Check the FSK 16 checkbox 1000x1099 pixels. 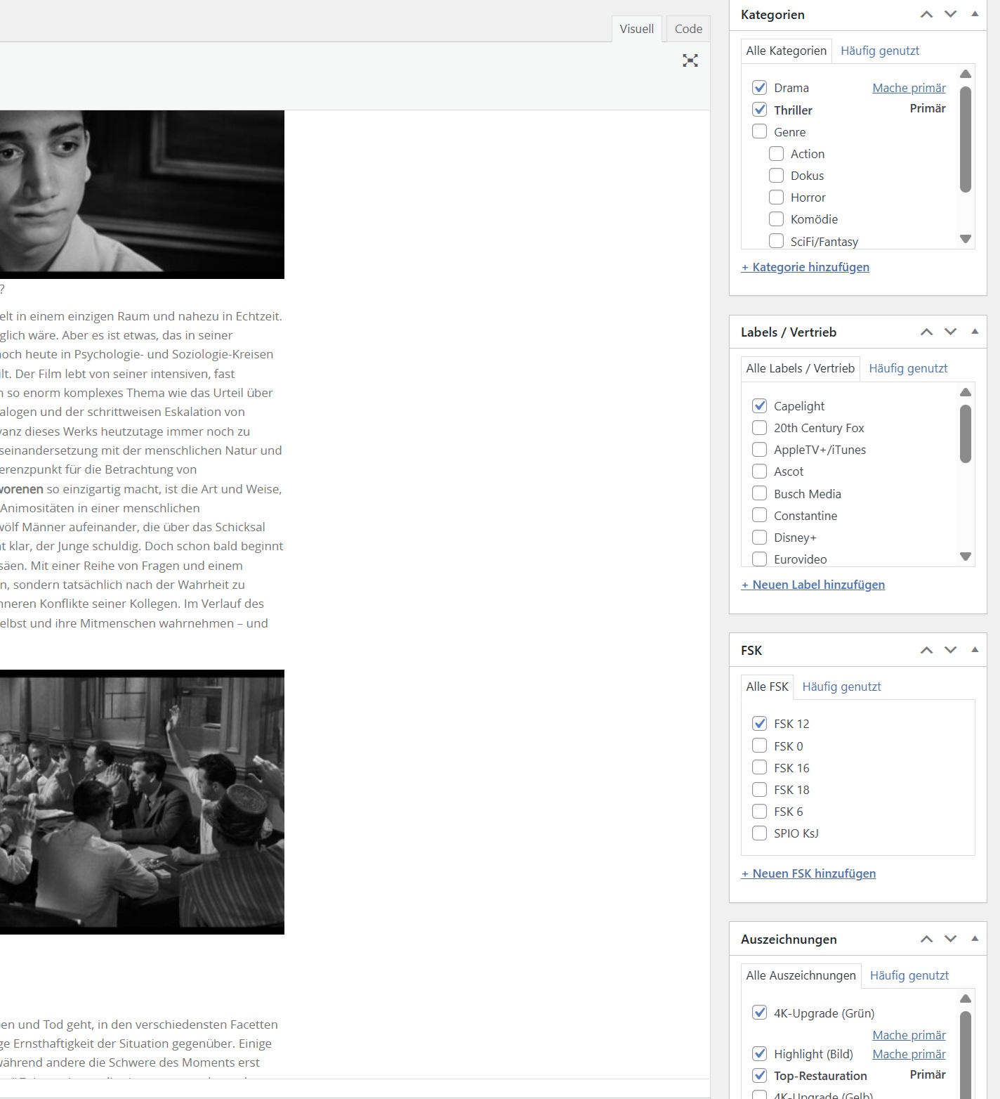click(759, 768)
